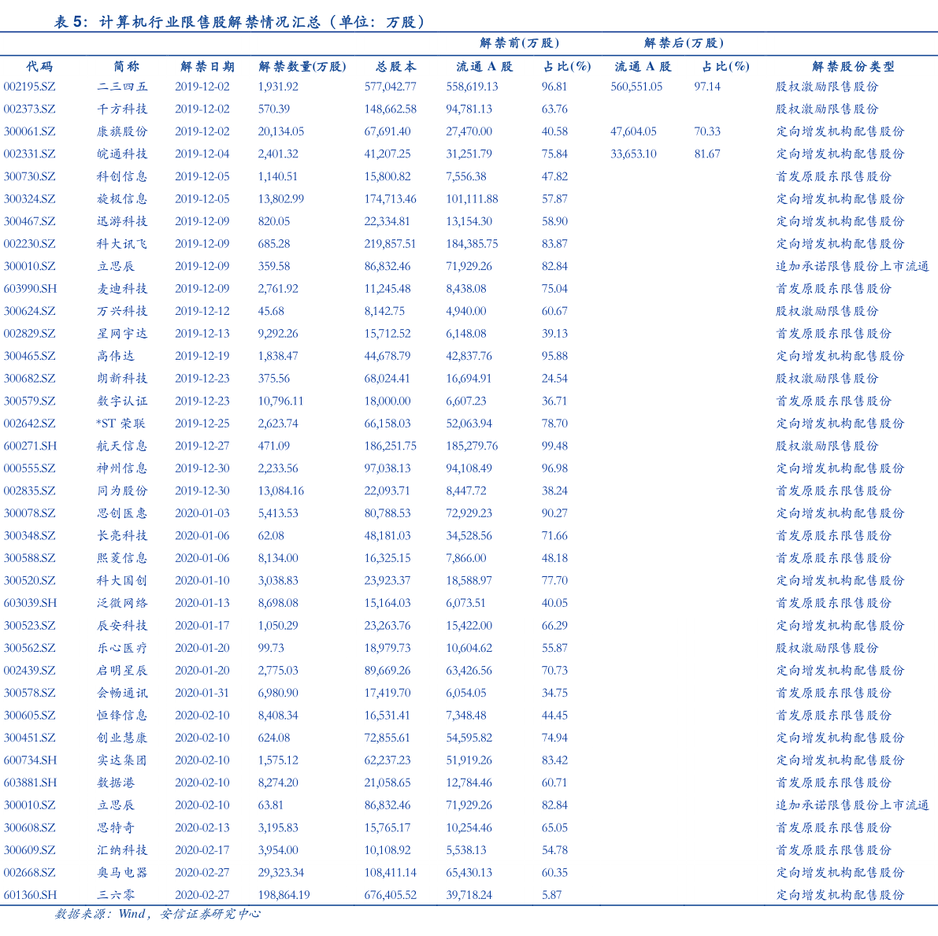Select the company name '辰安科技'
The image size is (938, 936).
click(122, 626)
